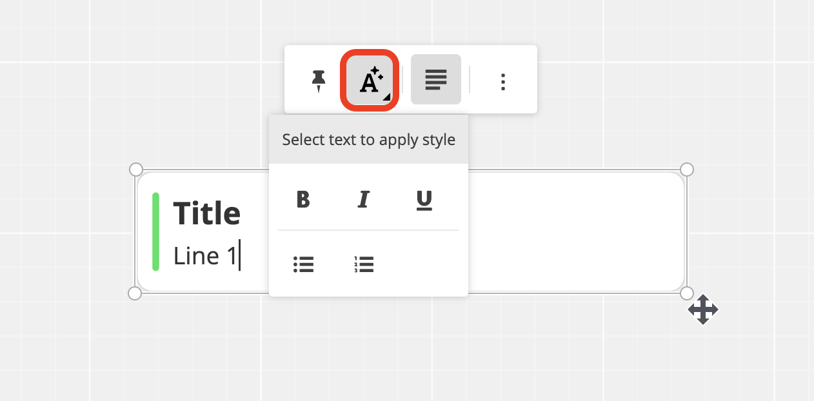Pin the selected text card
Image resolution: width=814 pixels, height=401 pixels.
(319, 81)
